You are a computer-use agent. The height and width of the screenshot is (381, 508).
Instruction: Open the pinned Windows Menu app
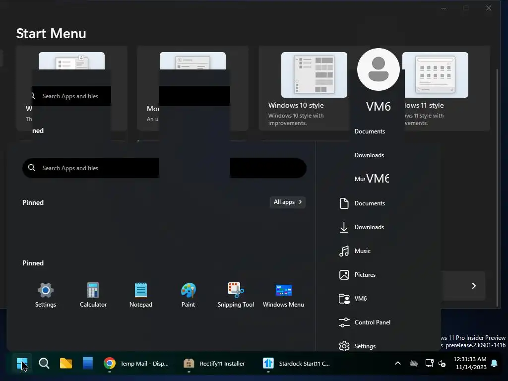coord(283,295)
